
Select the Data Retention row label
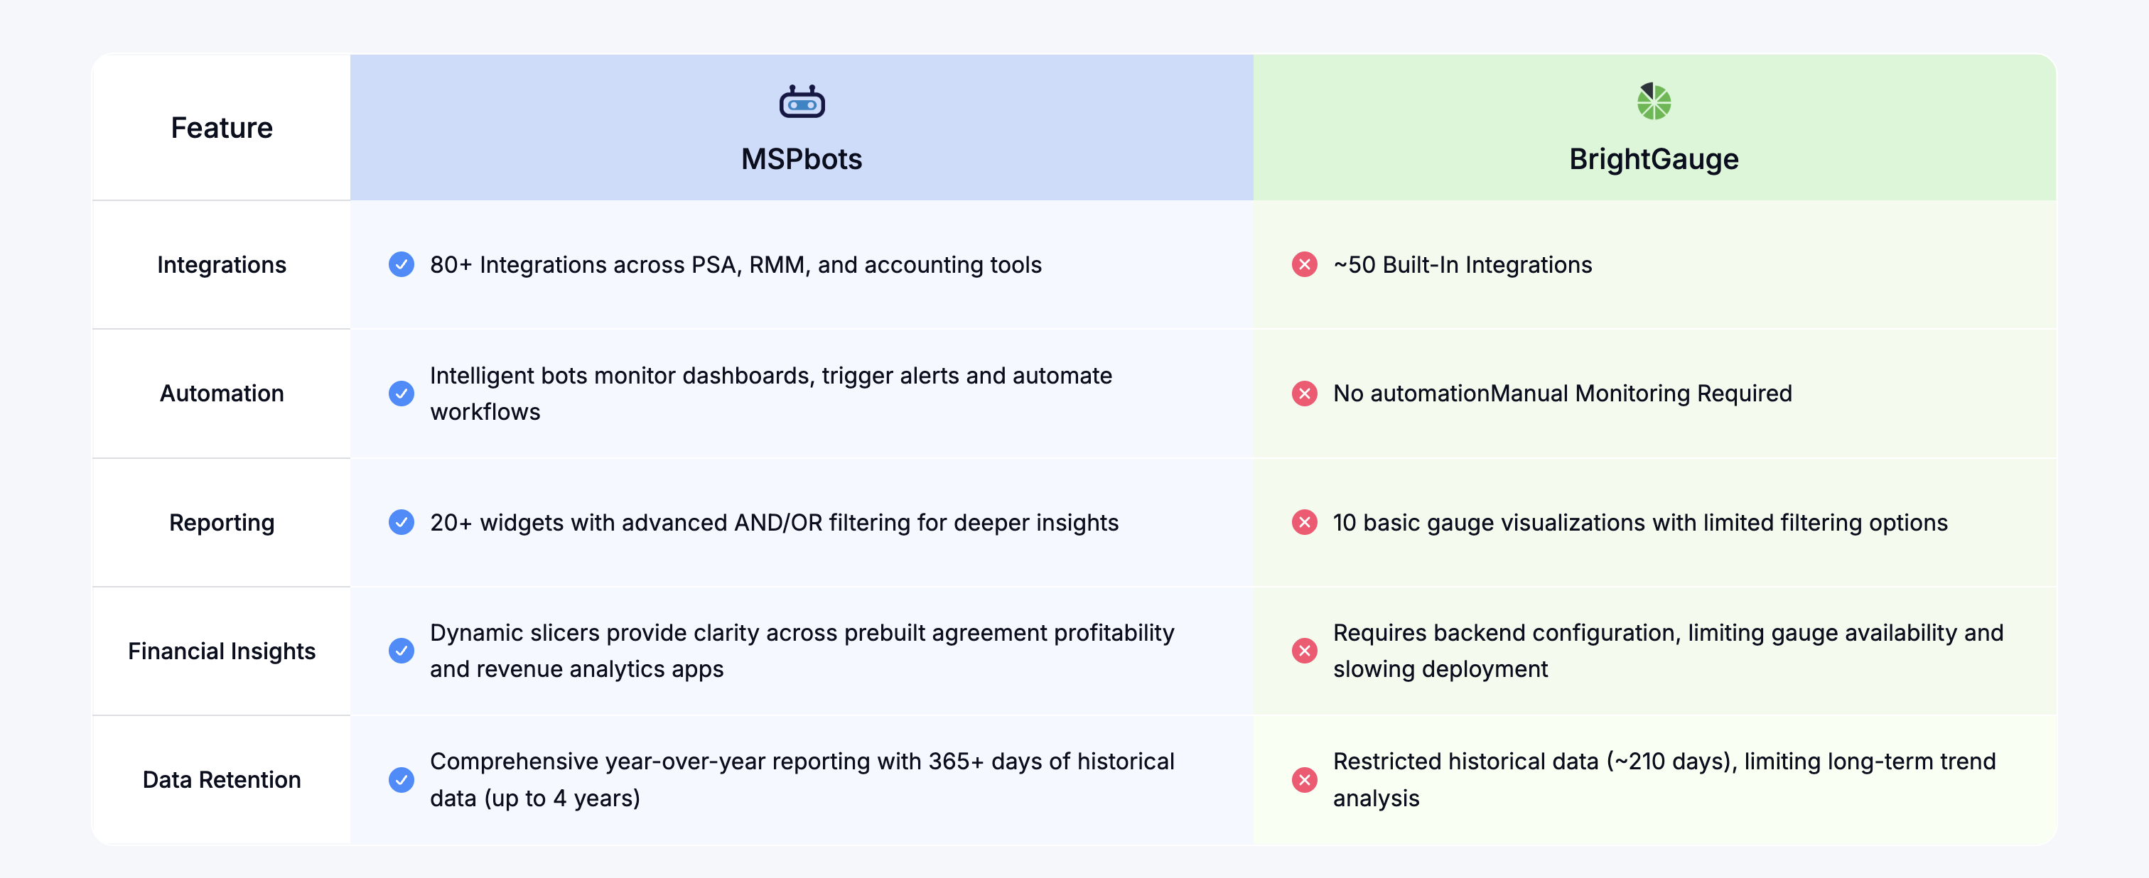[222, 779]
